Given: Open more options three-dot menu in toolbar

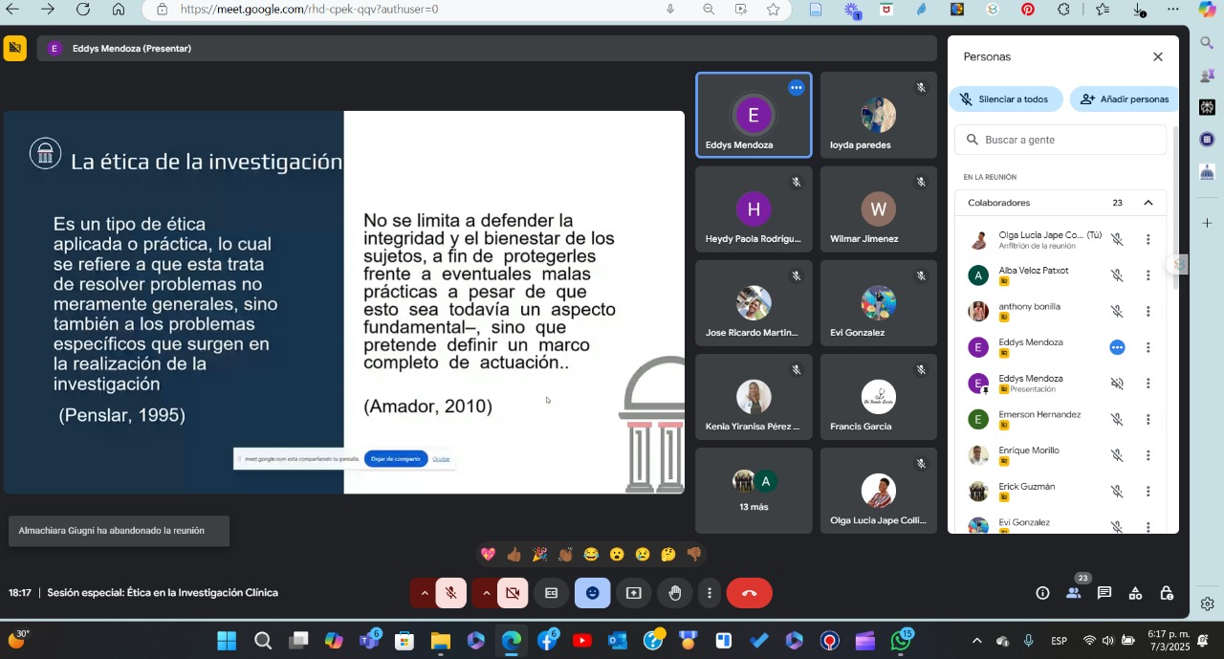Looking at the screenshot, I should click(709, 593).
